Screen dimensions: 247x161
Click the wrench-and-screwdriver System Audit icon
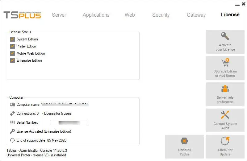225,115
